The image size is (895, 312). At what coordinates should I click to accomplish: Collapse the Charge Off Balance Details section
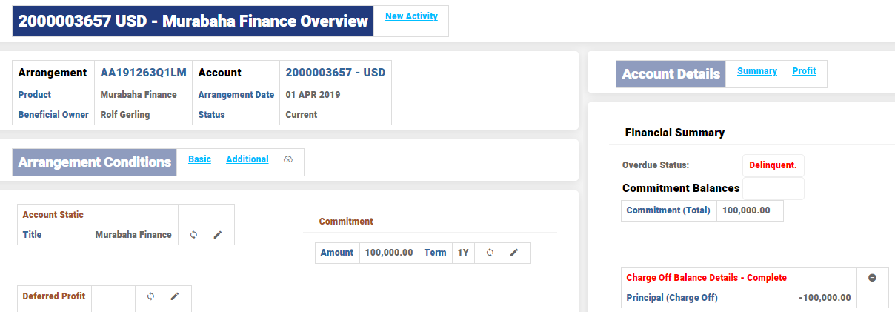pos(872,278)
